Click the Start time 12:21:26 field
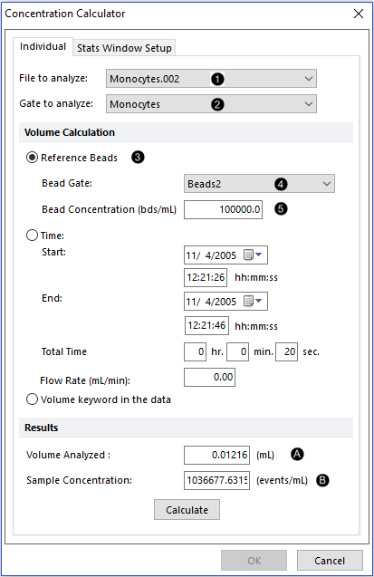Screen dimensions: 374x577 [206, 277]
